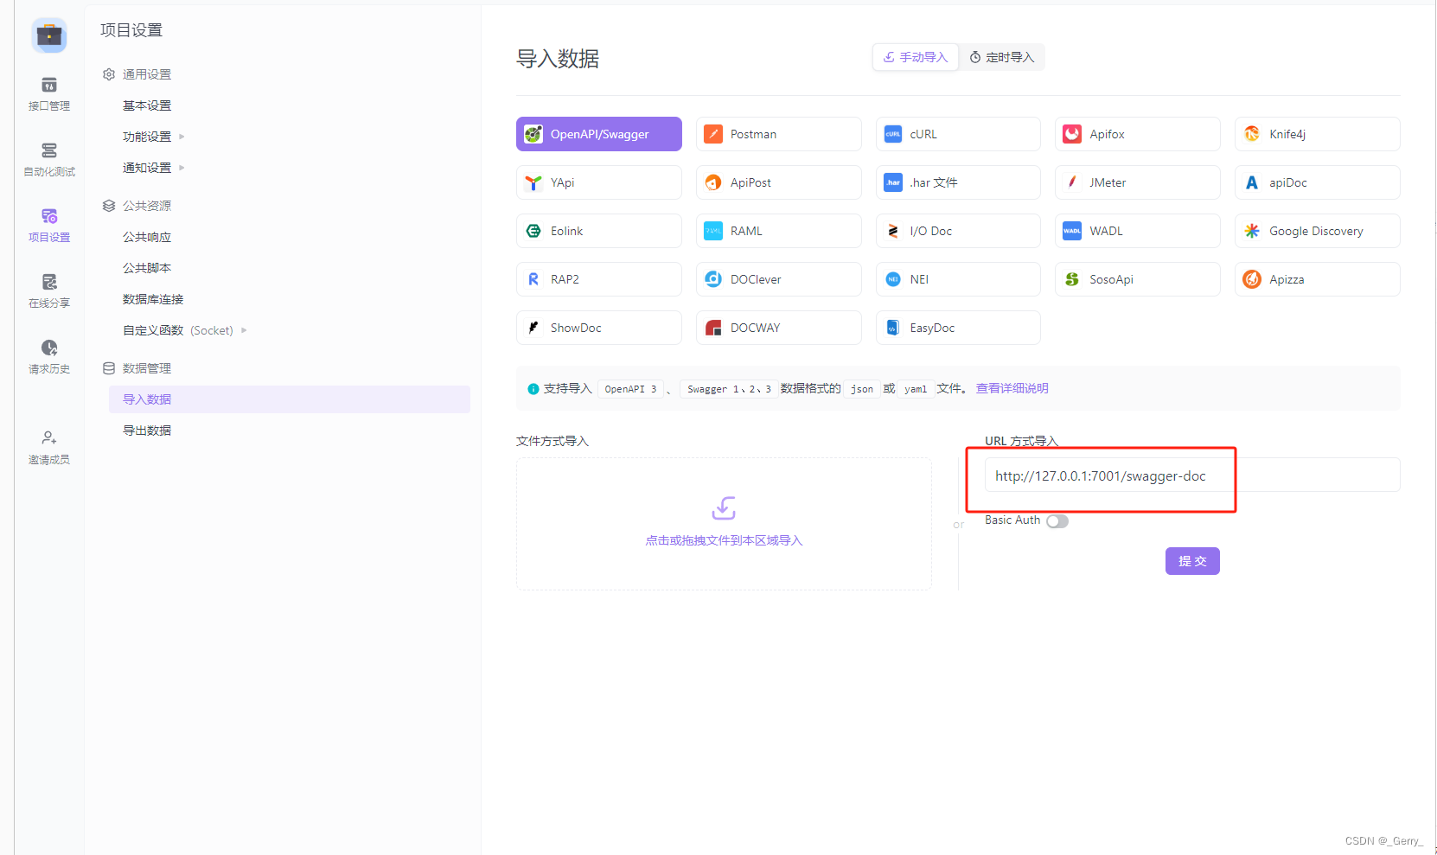Open 在线分享 in left sidebar

click(x=49, y=291)
